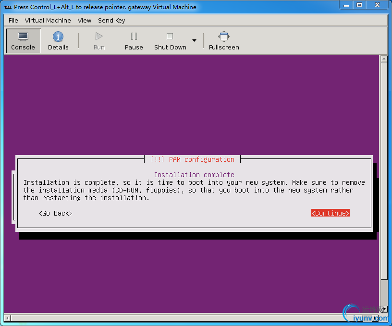Open the File menu
The image size is (392, 326).
coord(13,21)
